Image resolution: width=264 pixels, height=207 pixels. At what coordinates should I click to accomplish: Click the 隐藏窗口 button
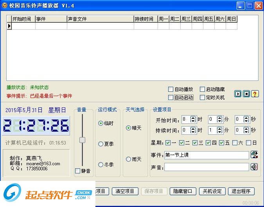tap(183, 191)
